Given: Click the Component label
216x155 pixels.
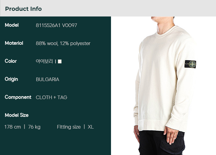Looking at the screenshot, I should click(18, 97).
